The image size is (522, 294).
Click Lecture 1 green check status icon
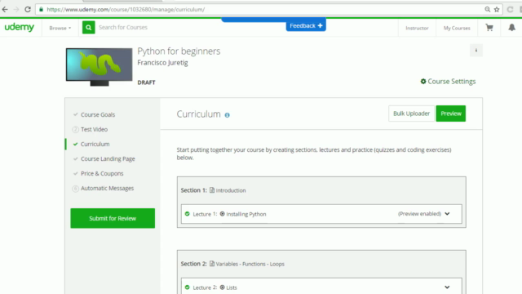(187, 214)
